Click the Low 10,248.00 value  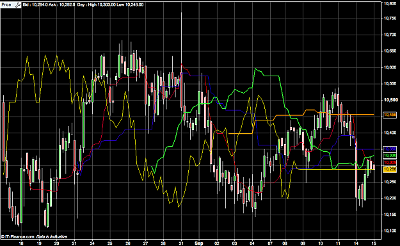click(x=130, y=4)
